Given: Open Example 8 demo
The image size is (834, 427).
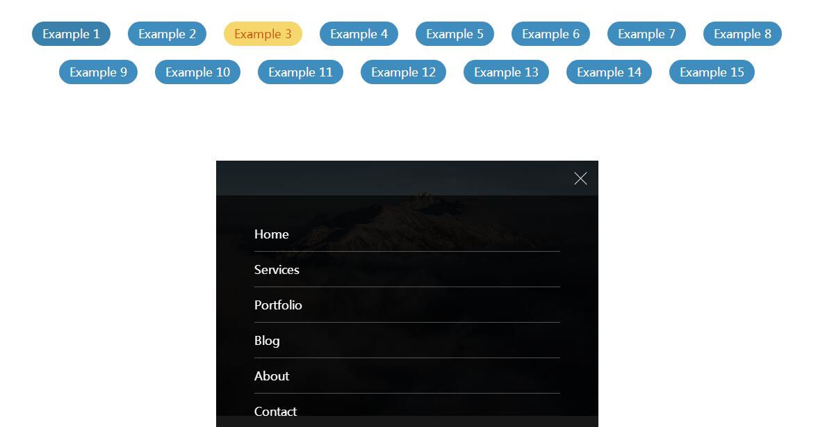Looking at the screenshot, I should tap(742, 34).
